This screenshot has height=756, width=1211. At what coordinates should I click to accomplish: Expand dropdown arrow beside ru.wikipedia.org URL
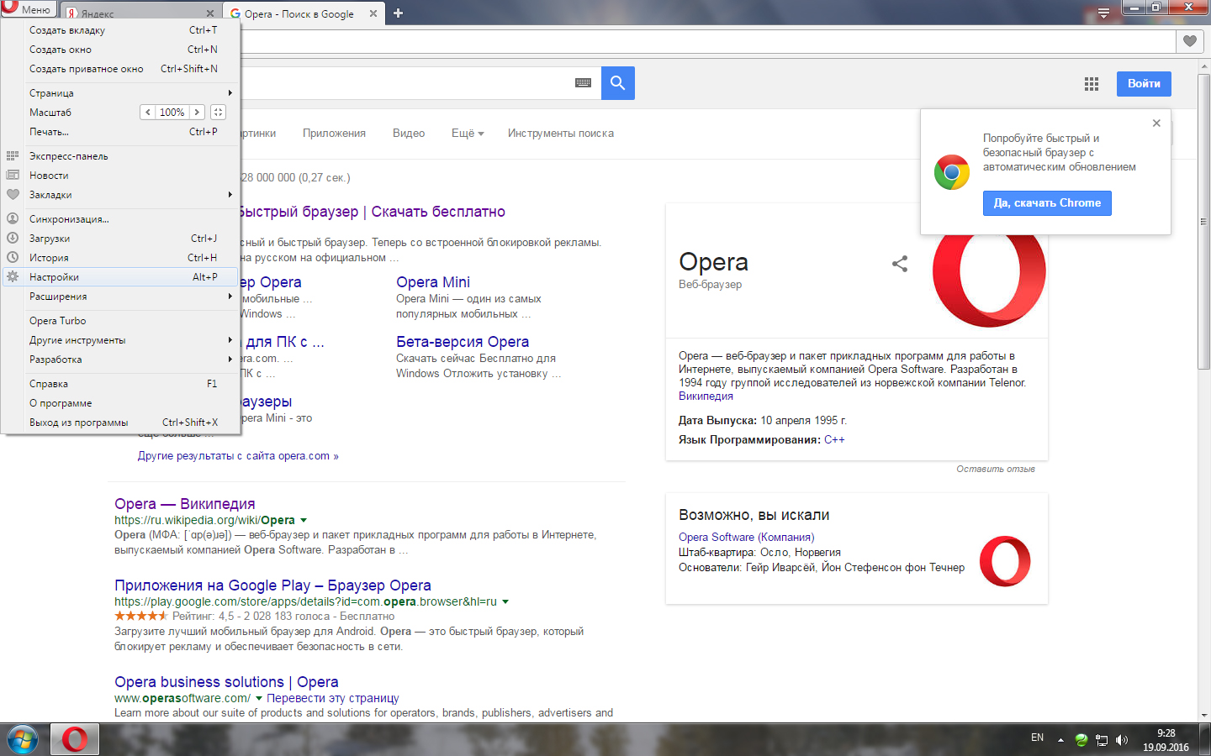[304, 521]
